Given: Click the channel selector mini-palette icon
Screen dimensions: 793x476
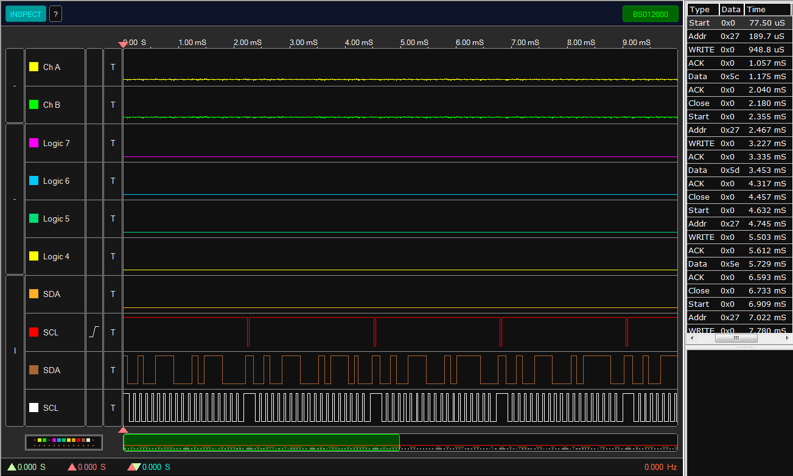Looking at the screenshot, I should click(x=64, y=442).
